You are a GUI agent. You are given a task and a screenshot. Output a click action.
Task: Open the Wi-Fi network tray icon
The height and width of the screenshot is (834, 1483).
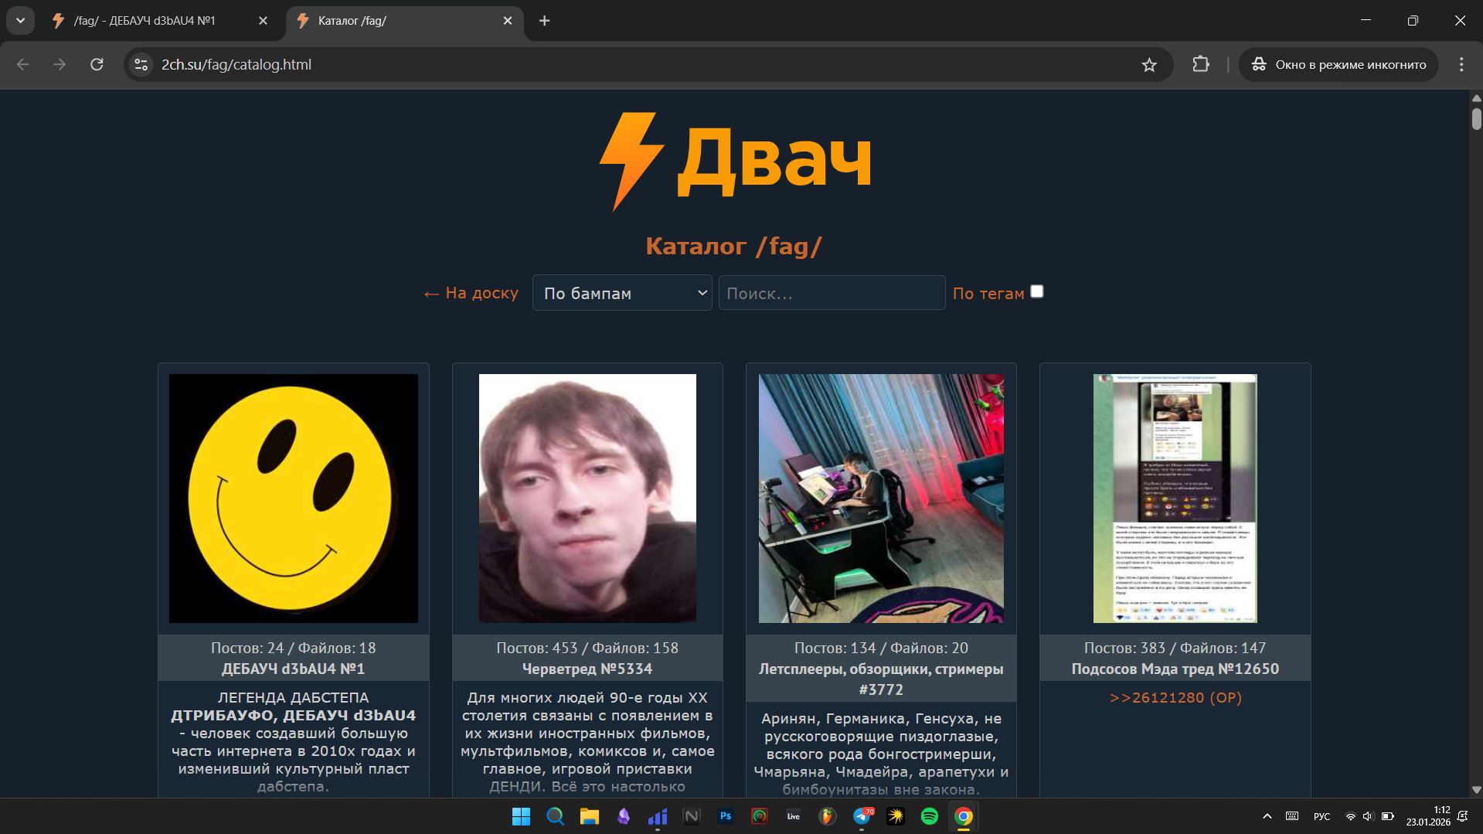[1350, 816]
